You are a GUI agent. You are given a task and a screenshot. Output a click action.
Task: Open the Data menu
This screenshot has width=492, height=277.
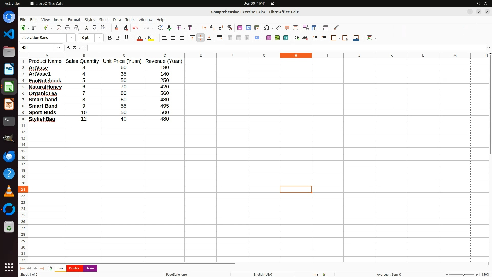click(117, 20)
